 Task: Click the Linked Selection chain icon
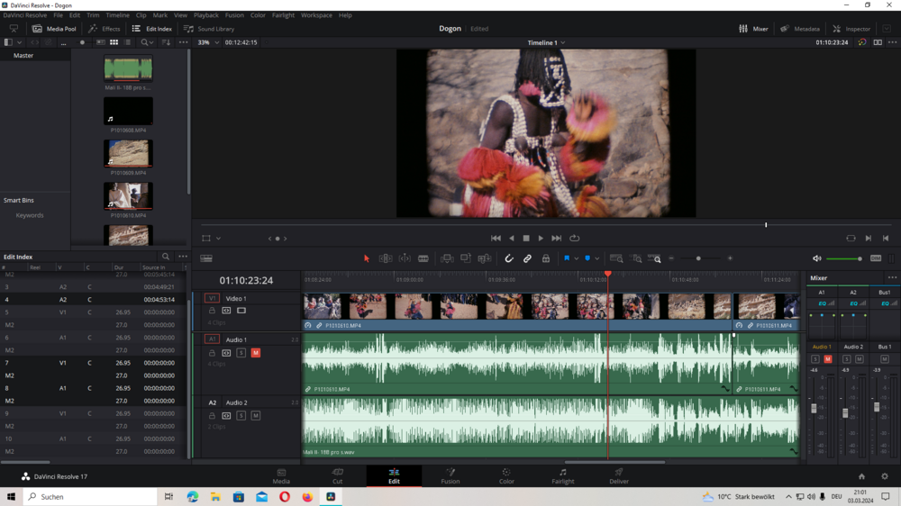[527, 258]
